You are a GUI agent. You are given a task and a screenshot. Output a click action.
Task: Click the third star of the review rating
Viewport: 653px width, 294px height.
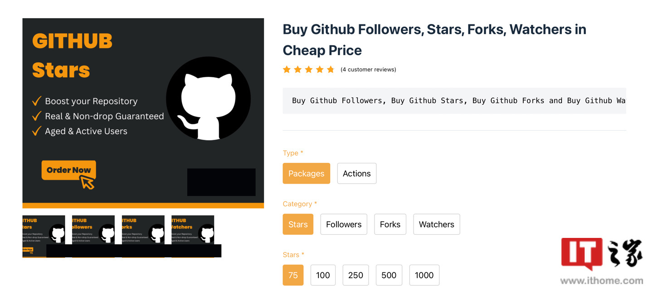[308, 69]
